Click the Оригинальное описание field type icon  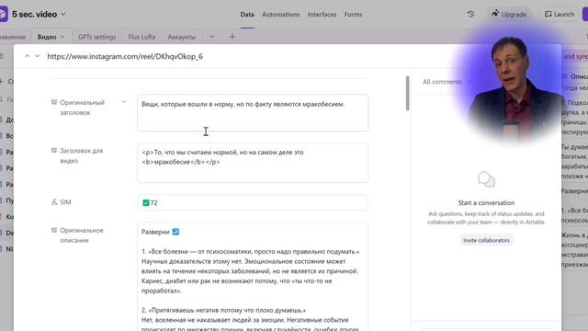click(54, 230)
